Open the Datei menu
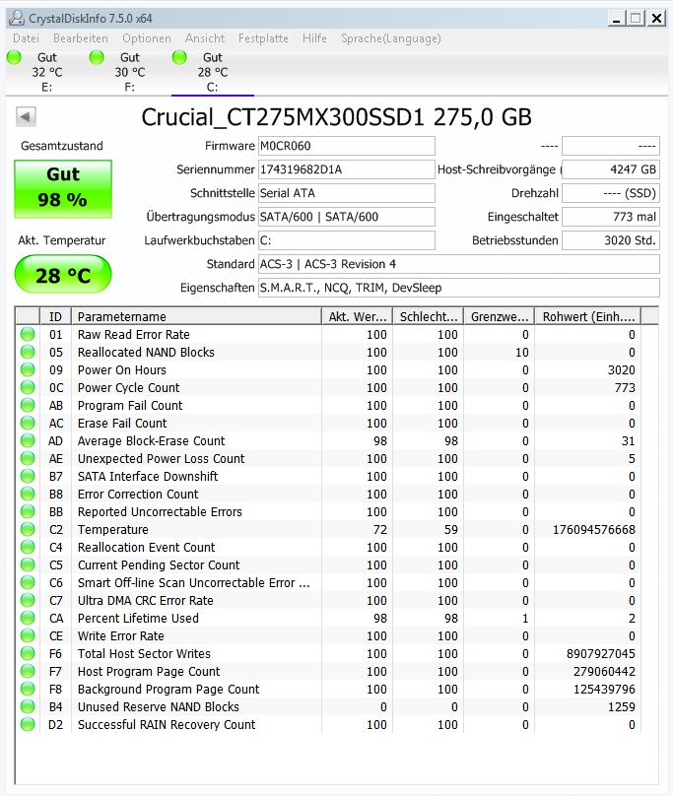 (x=26, y=38)
